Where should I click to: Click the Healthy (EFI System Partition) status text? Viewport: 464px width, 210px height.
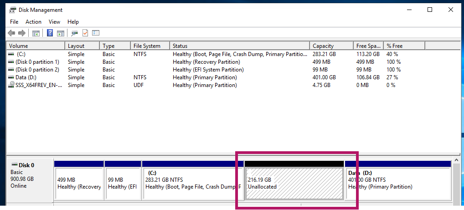(208, 70)
